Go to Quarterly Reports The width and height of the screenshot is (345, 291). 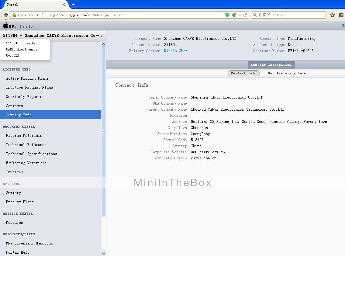tap(24, 97)
